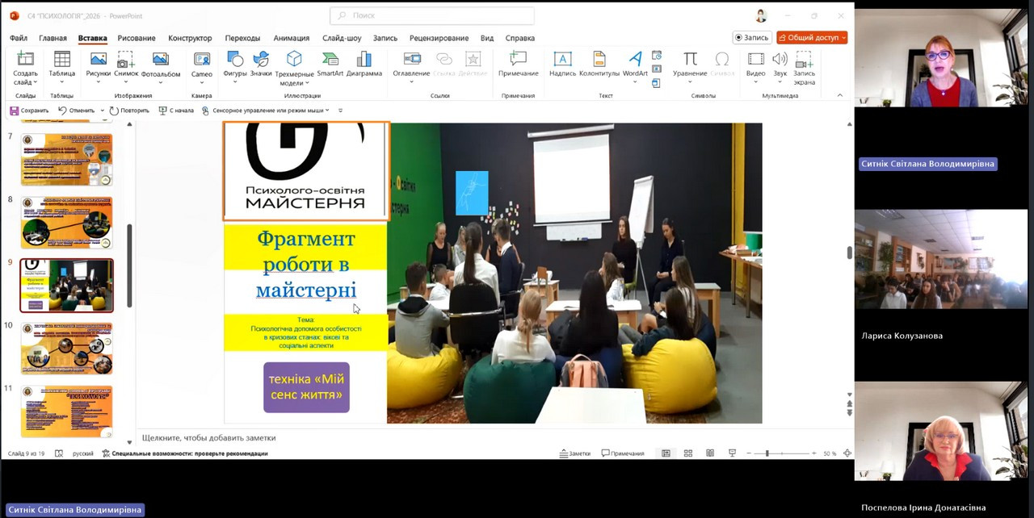1034x518 pixels.
Task: Toggle the Заметки notes pane in status bar
Action: 575,453
